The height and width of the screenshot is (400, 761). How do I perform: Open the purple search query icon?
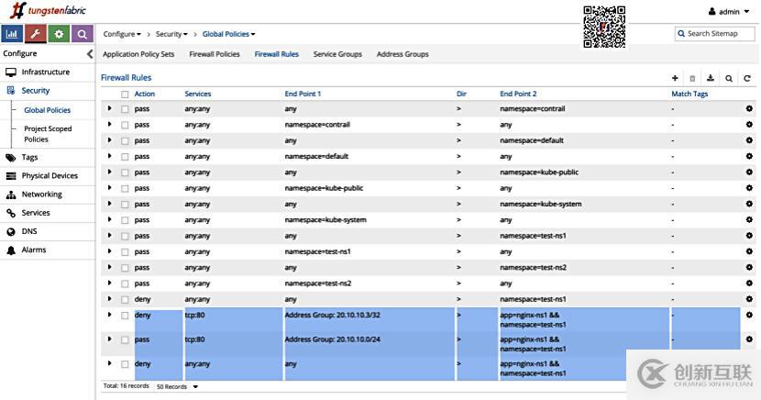(x=83, y=34)
